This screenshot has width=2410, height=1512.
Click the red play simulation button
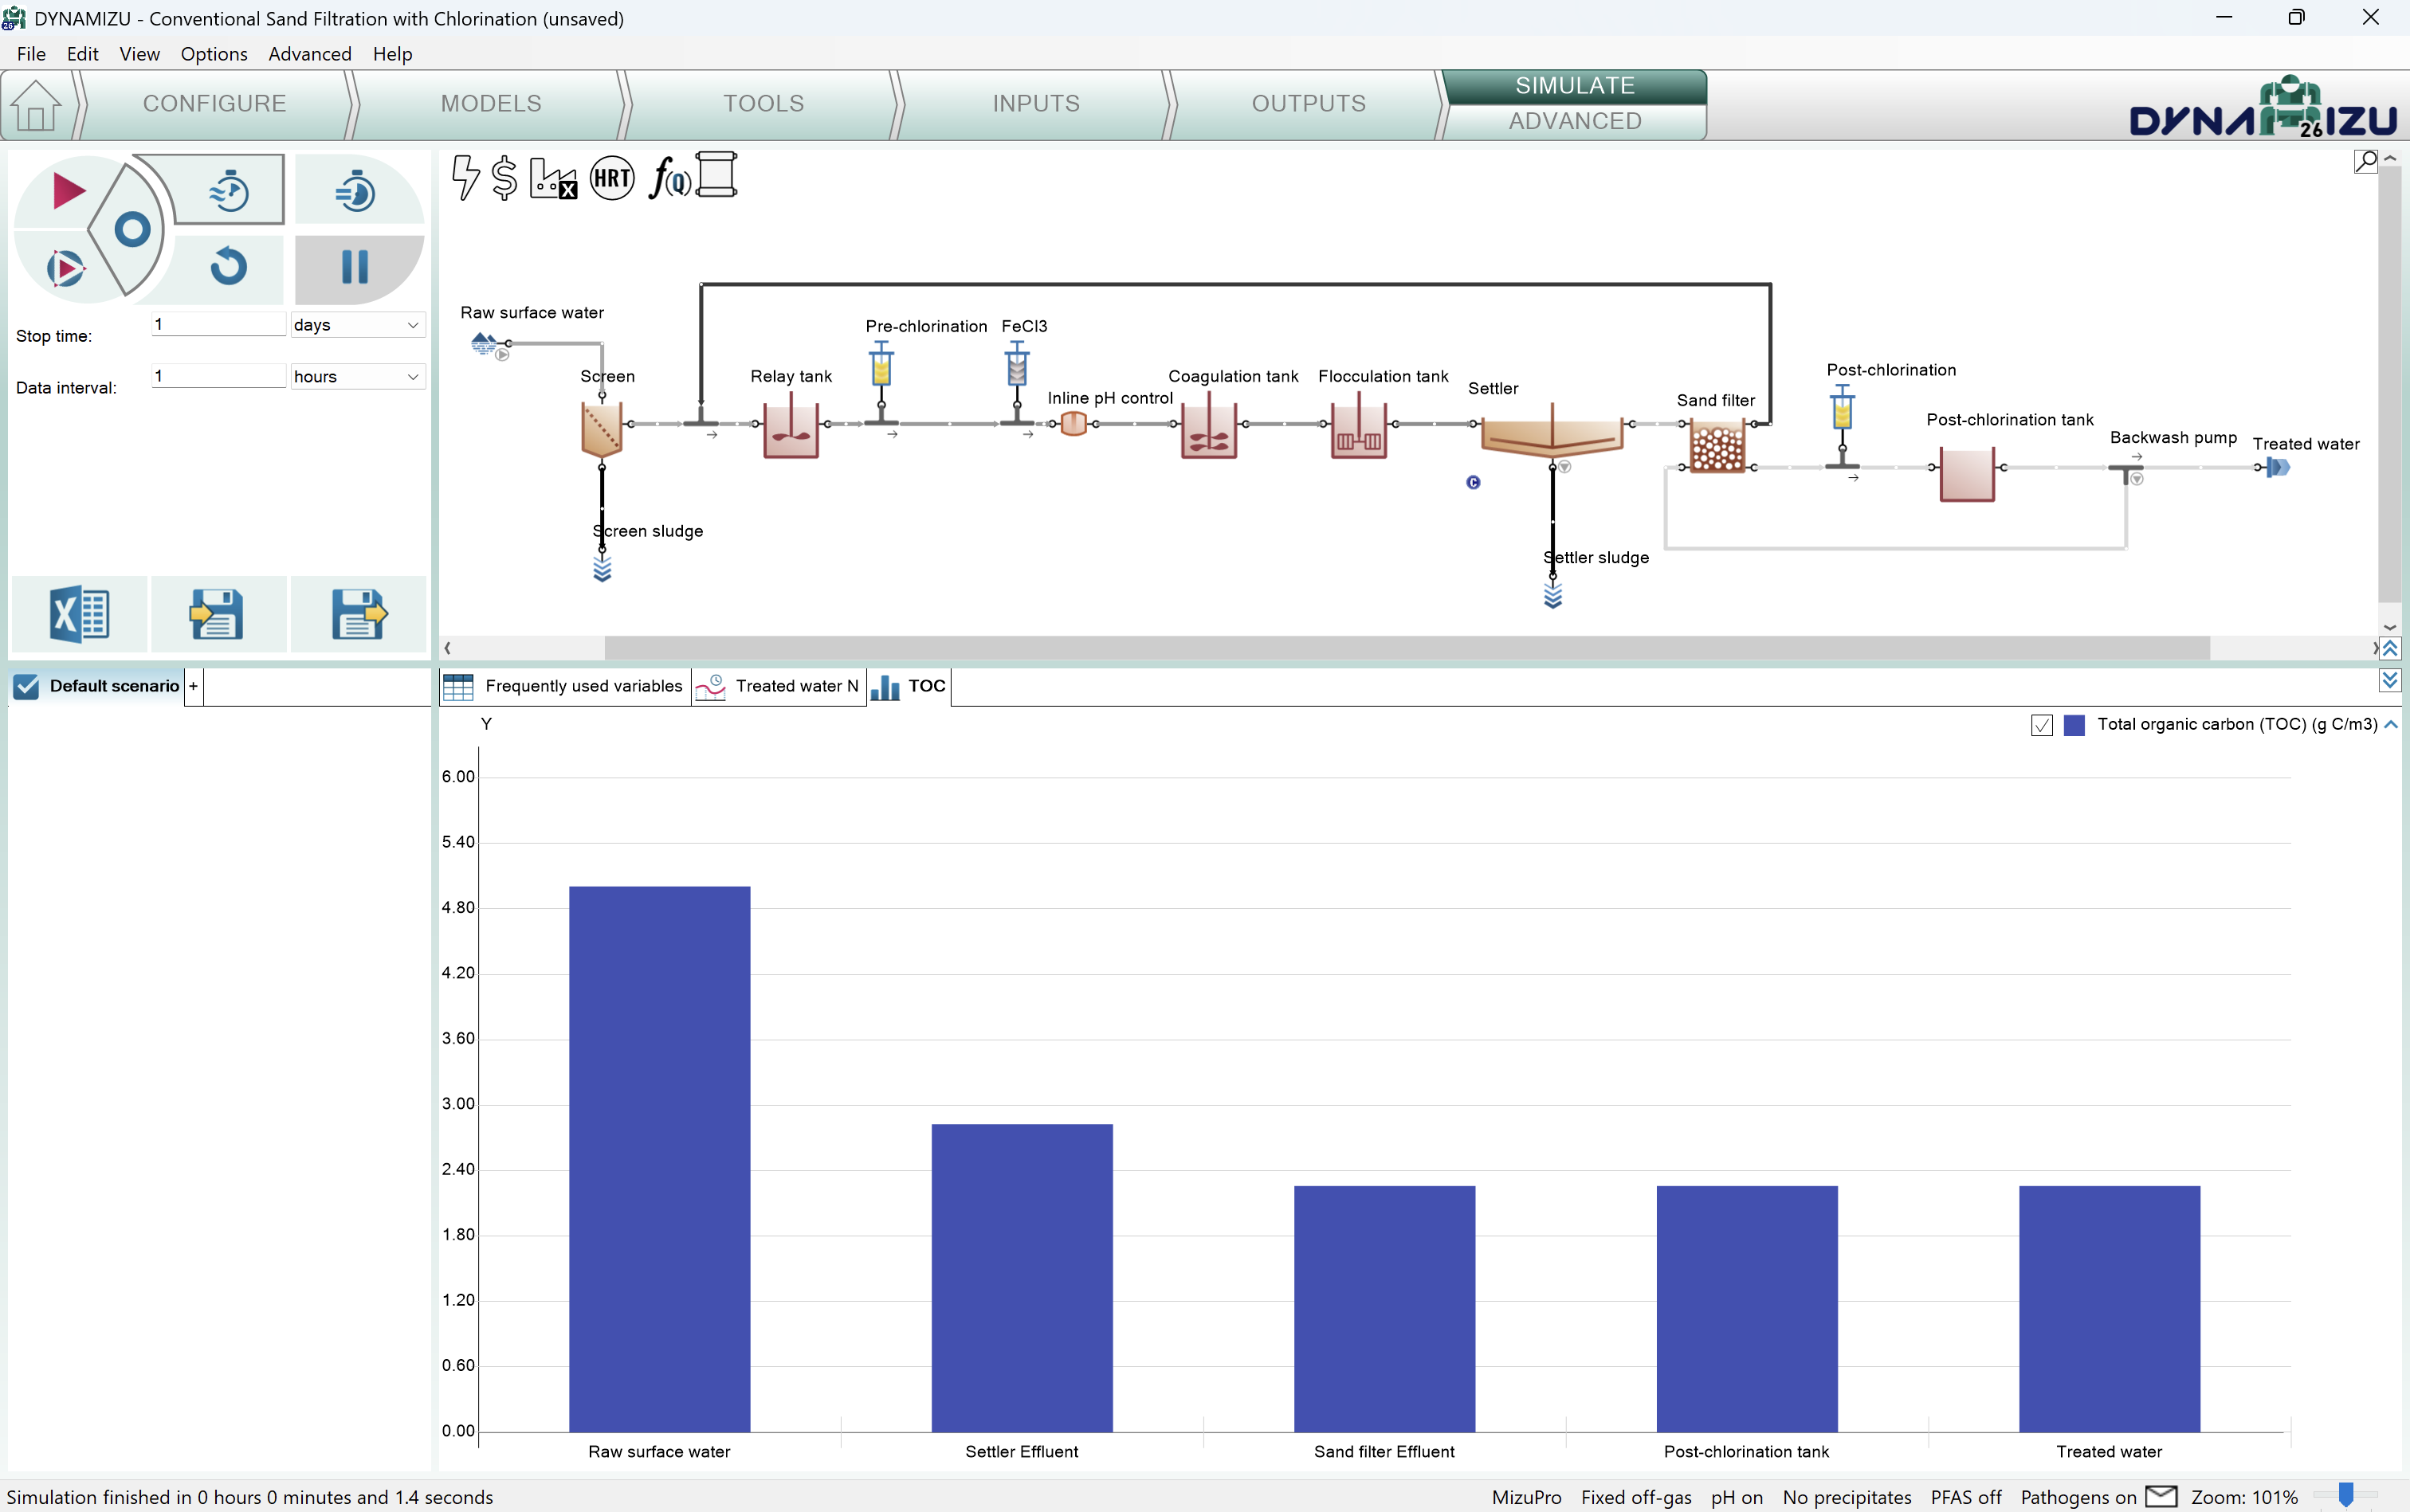click(67, 190)
